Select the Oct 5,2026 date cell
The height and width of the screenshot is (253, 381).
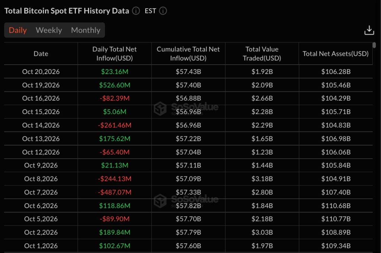click(x=41, y=219)
